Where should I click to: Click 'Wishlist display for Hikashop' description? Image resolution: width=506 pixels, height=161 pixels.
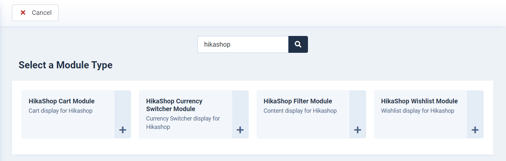(418, 111)
